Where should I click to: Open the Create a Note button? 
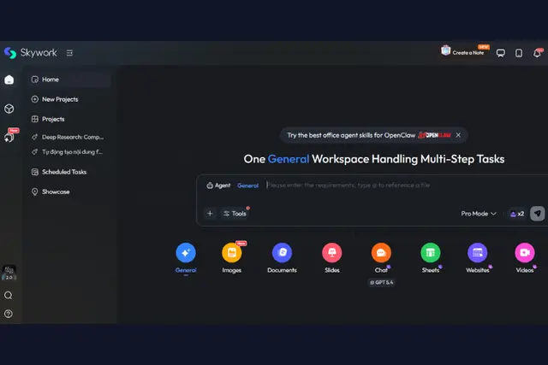click(x=463, y=51)
